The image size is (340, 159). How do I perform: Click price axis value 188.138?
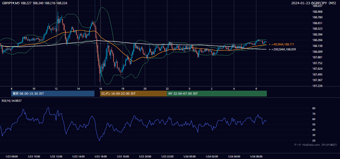click(x=317, y=46)
